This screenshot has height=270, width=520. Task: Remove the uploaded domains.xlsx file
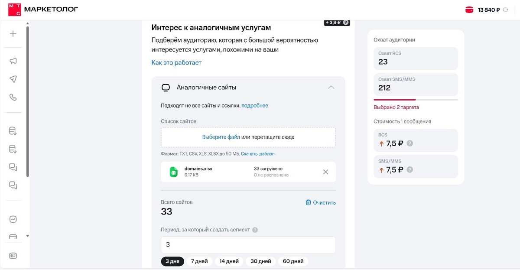click(x=325, y=172)
